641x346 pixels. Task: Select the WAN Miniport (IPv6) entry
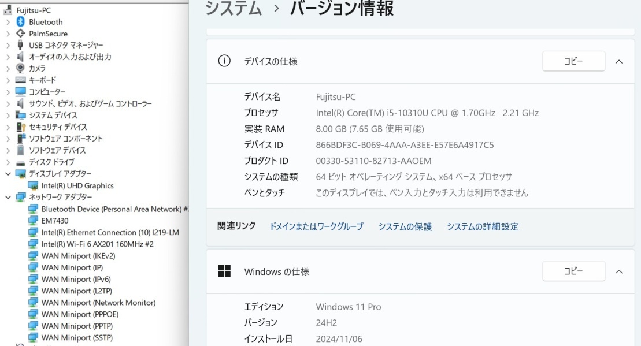(76, 280)
